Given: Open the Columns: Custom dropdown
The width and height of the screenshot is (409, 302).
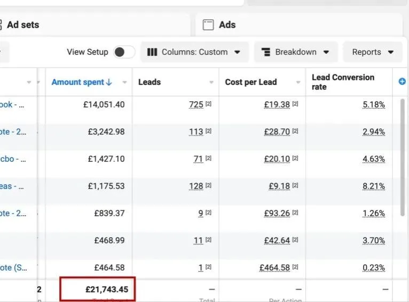Looking at the screenshot, I should pyautogui.click(x=194, y=52).
